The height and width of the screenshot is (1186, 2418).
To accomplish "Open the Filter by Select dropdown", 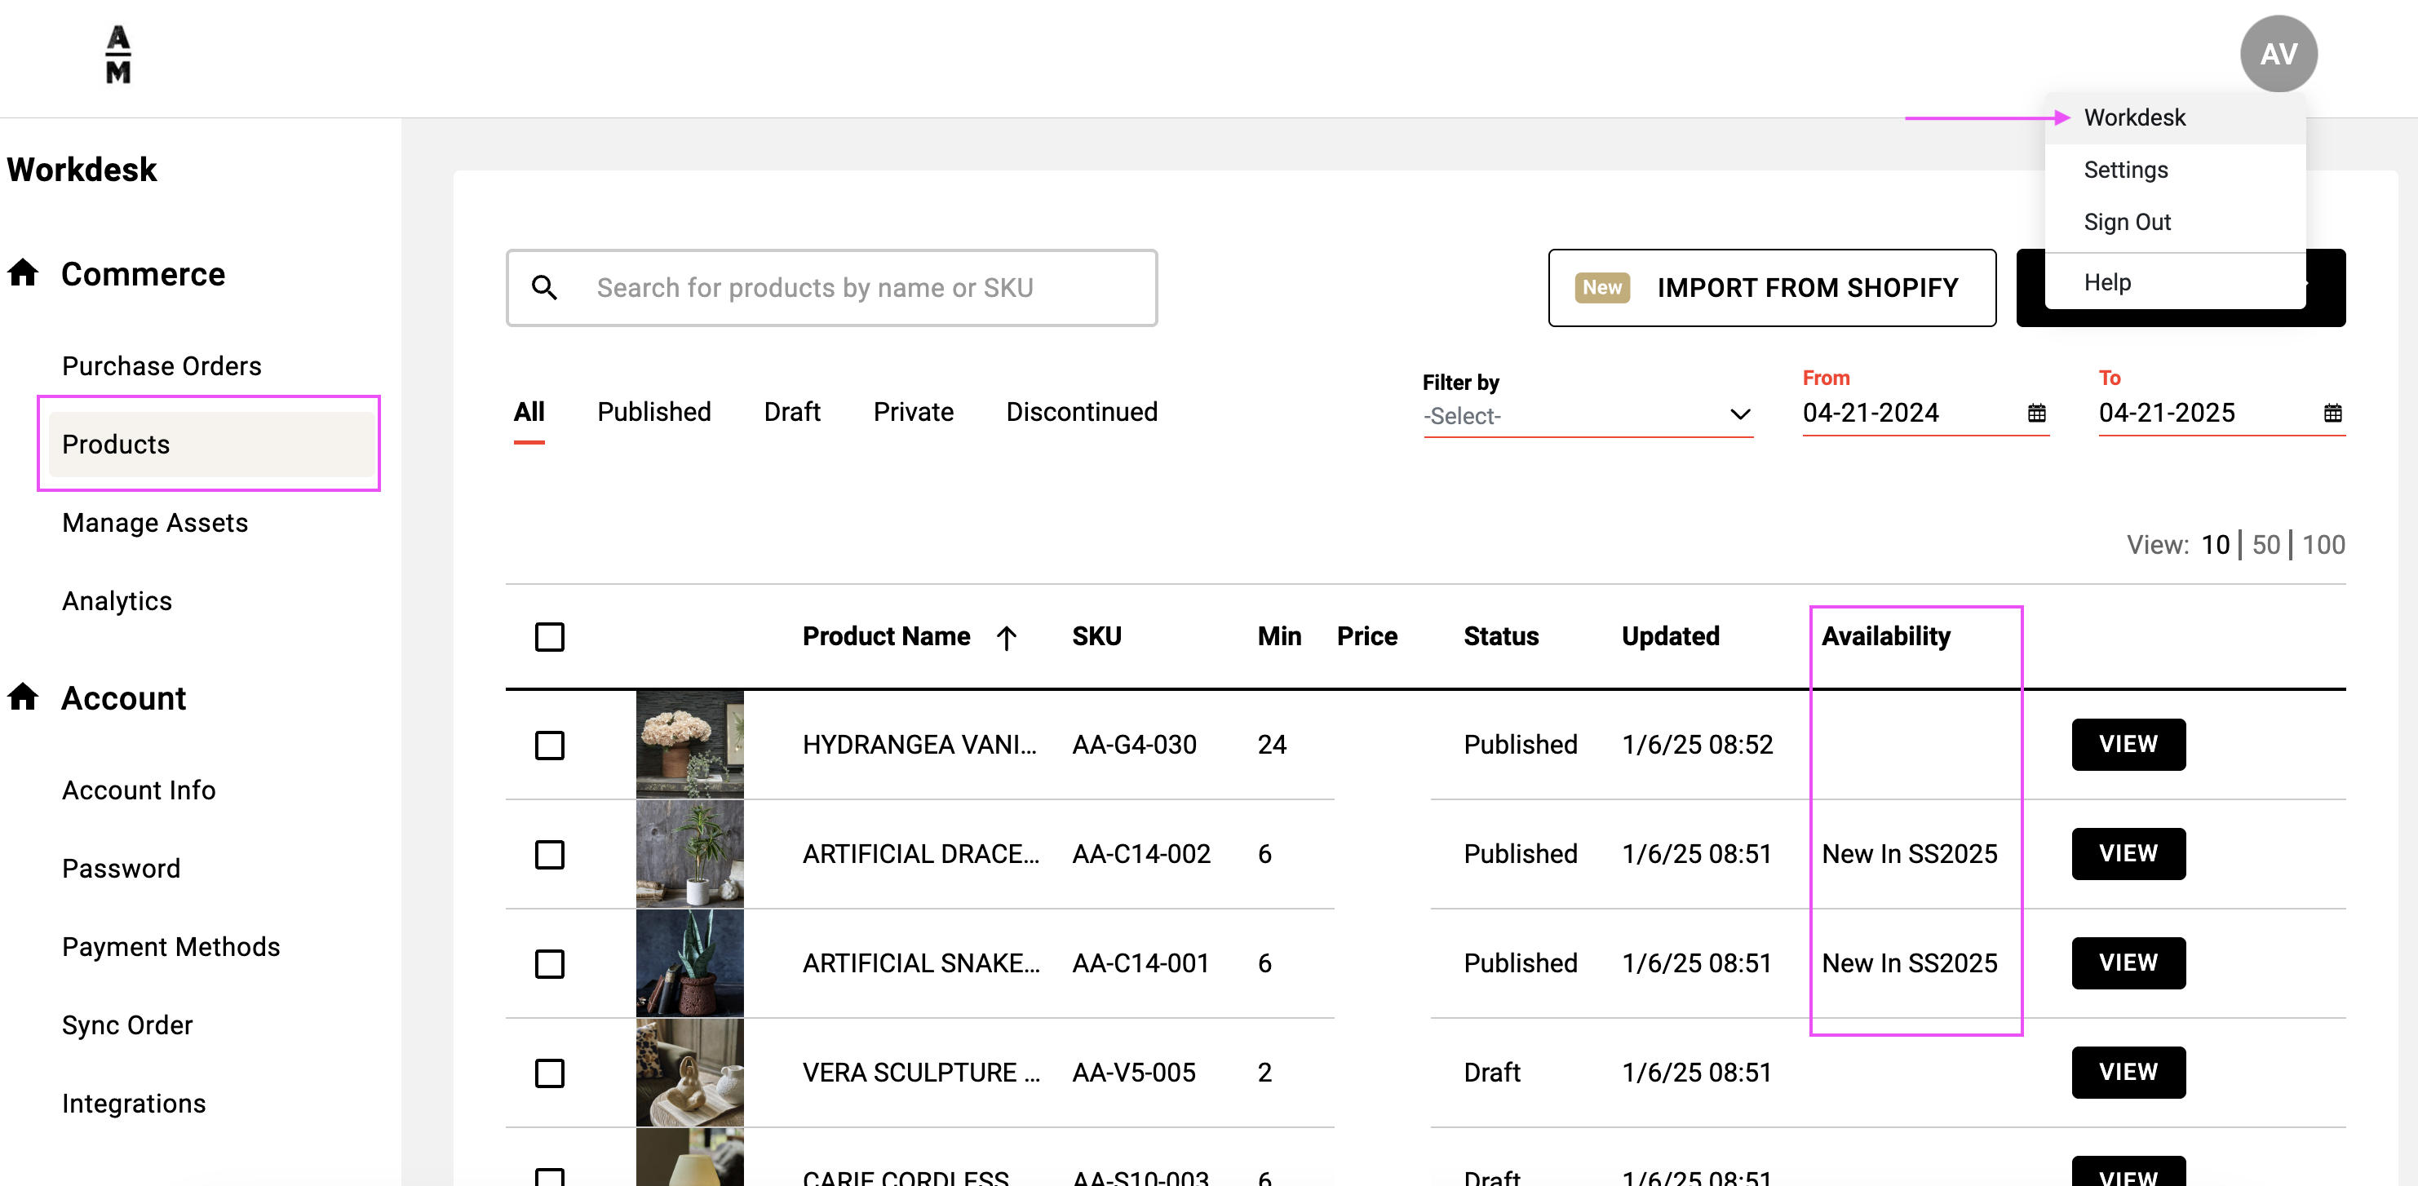I will point(1588,417).
